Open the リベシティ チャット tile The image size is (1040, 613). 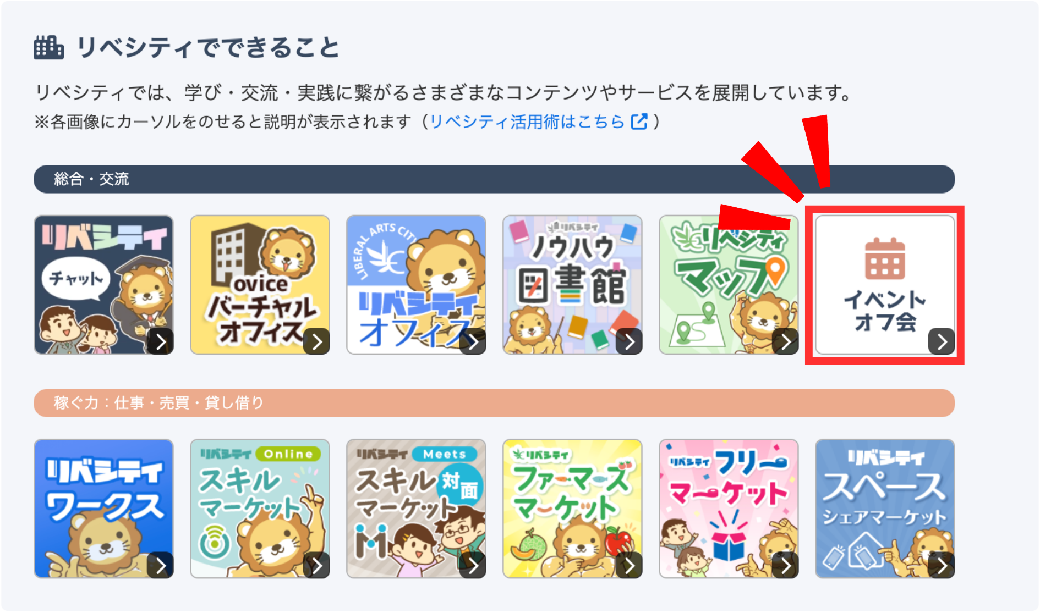[x=103, y=285]
